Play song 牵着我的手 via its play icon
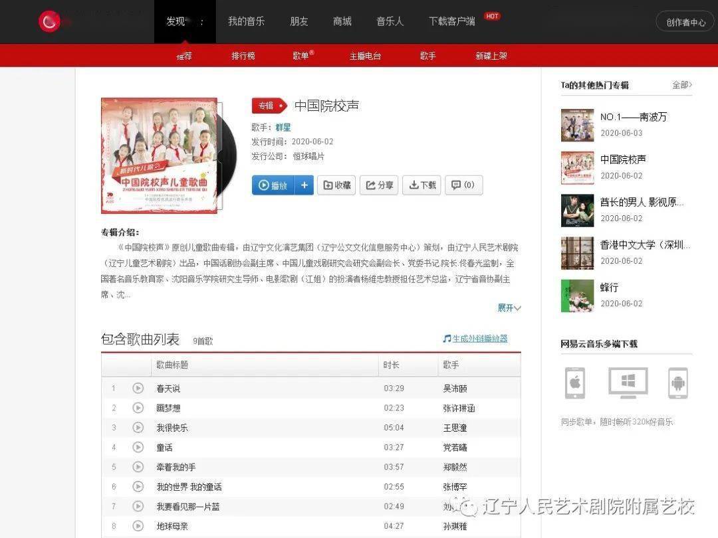Screen dimensions: 718x538 pos(138,467)
